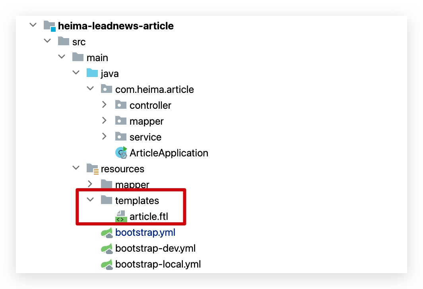Viewport: 423px width, 289px height.
Task: Click the bootstrap-local.yml file icon
Action: [x=107, y=264]
